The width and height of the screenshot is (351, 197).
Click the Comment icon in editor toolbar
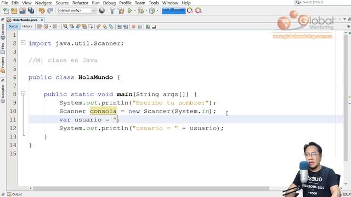[148, 27]
